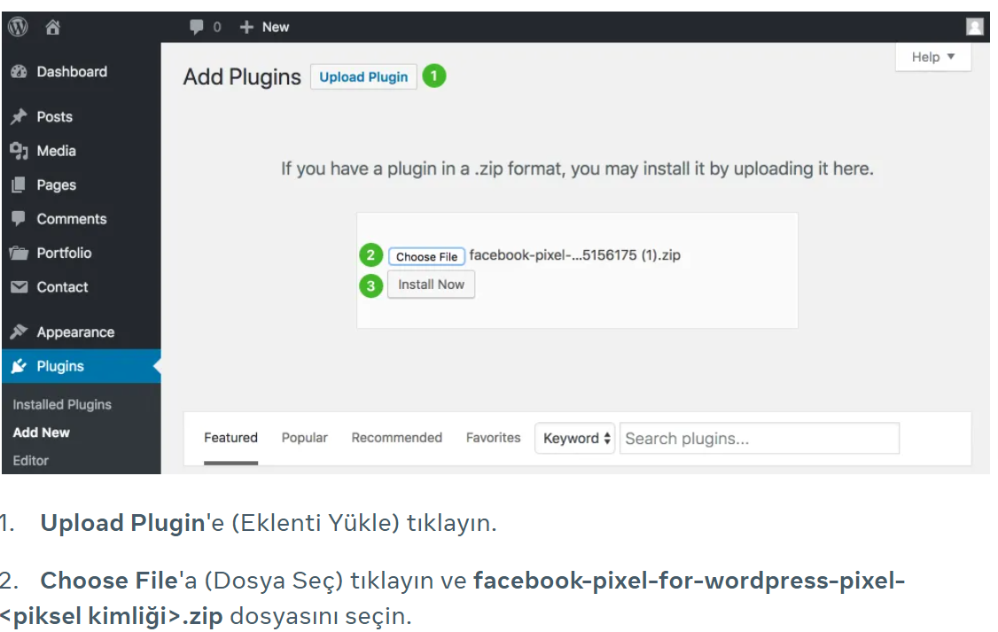Open the Media menu item
The height and width of the screenshot is (632, 998).
click(56, 151)
